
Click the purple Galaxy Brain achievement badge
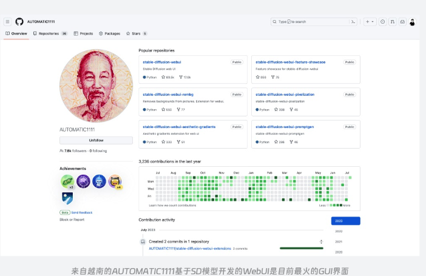click(83, 181)
